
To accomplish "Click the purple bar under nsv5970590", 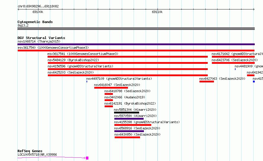I will [x=129, y=119].
